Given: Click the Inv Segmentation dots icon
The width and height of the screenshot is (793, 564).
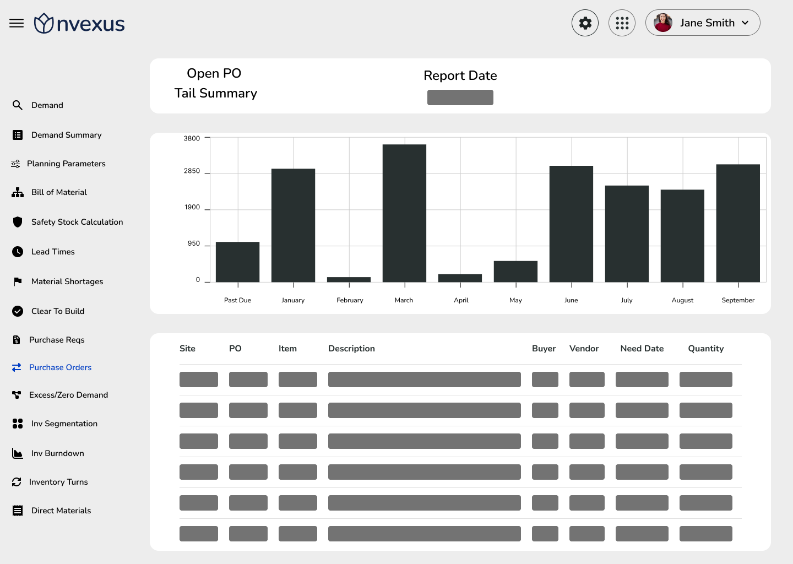Looking at the screenshot, I should [18, 424].
